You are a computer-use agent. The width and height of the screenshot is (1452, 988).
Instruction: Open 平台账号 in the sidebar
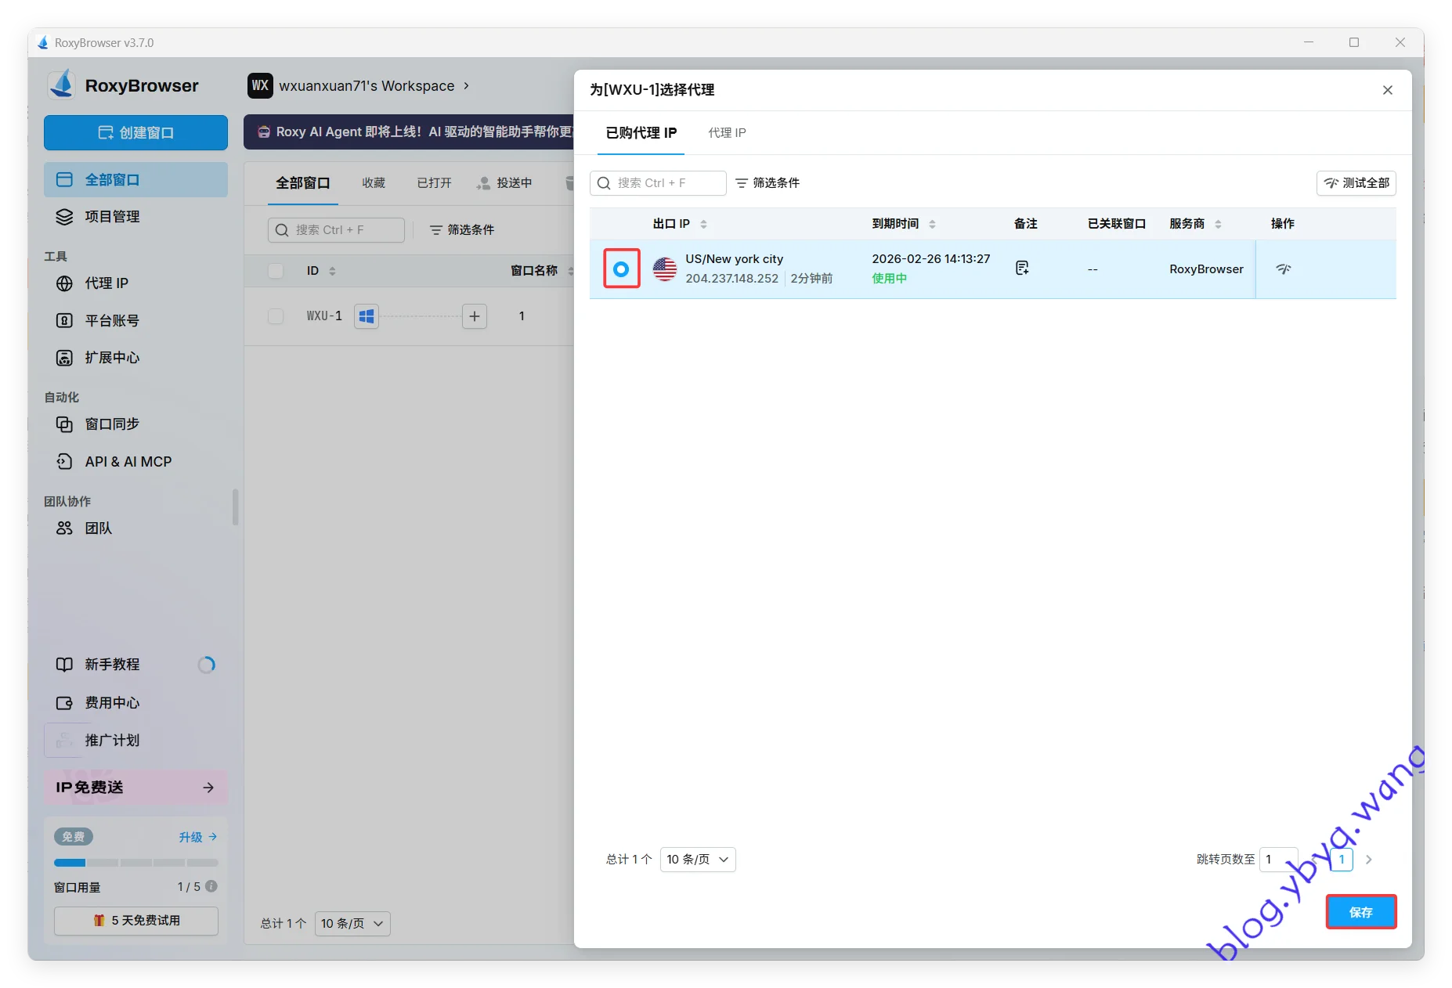click(111, 321)
